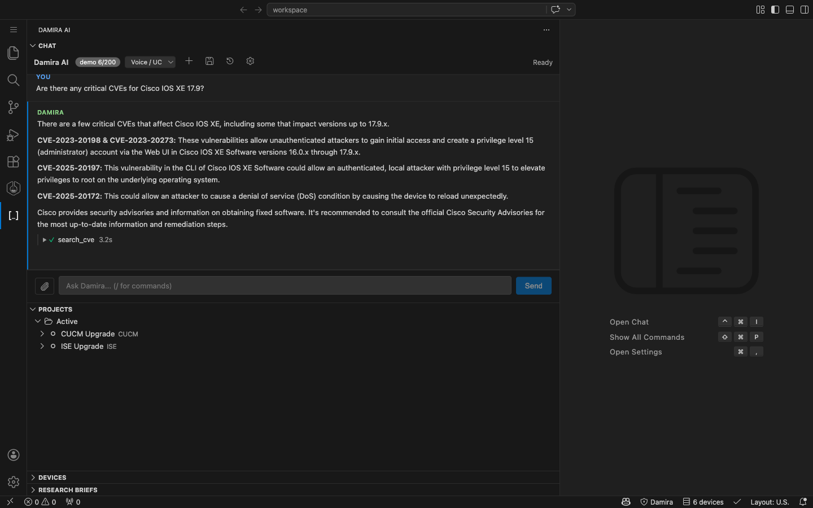Image resolution: width=813 pixels, height=508 pixels.
Task: Collapse the Active folder
Action: [38, 321]
